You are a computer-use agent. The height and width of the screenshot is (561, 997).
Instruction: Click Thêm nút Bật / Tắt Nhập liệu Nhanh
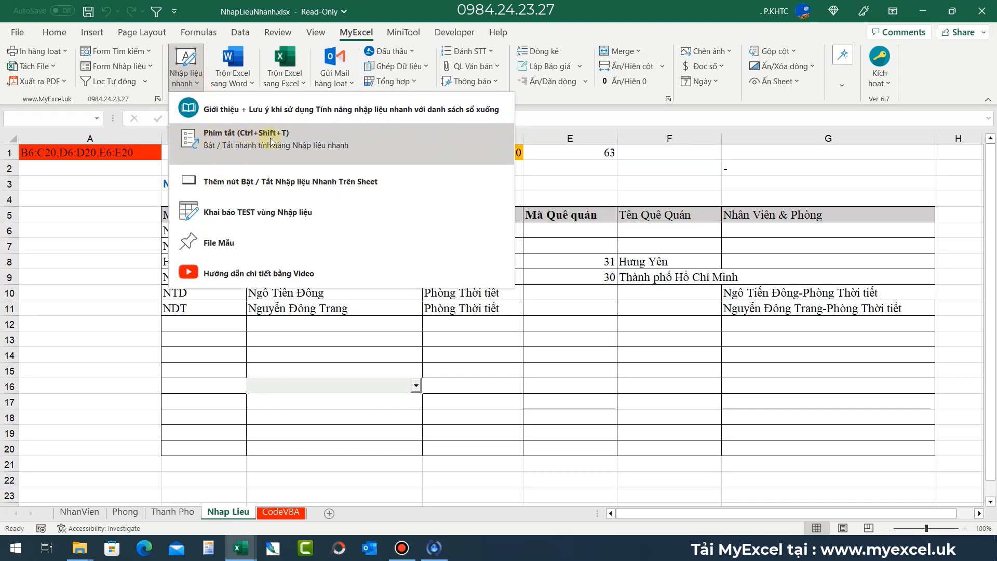click(290, 181)
